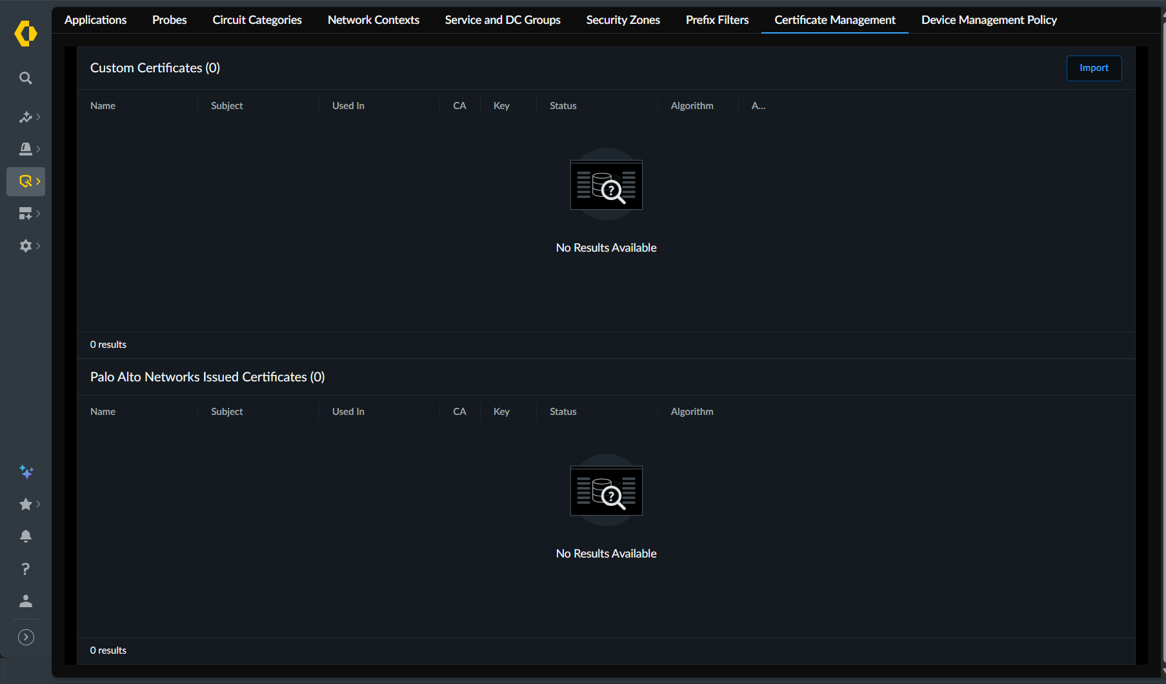Expand the Workflows sidebar section chevron
This screenshot has width=1166, height=684.
click(x=37, y=117)
